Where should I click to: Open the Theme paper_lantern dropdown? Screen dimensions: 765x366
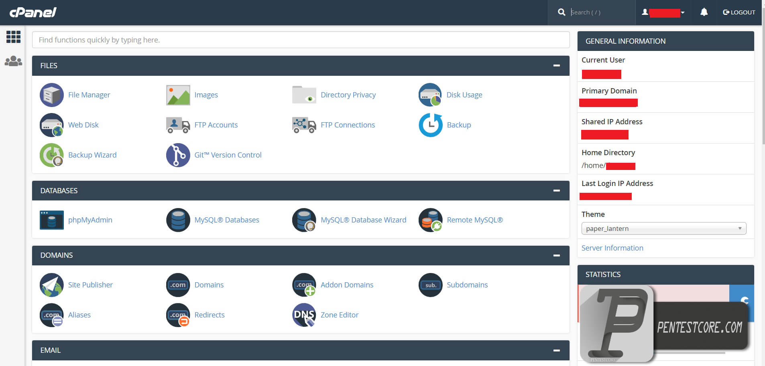click(664, 228)
